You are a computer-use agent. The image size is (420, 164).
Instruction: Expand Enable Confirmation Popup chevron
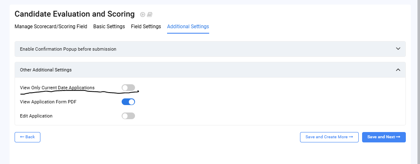pyautogui.click(x=398, y=49)
